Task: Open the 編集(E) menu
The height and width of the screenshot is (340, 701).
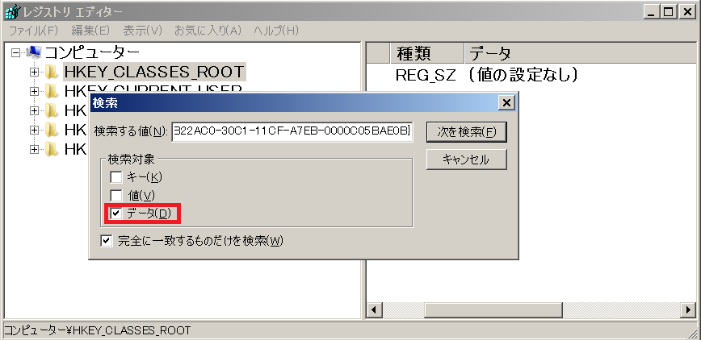Action: [x=90, y=31]
